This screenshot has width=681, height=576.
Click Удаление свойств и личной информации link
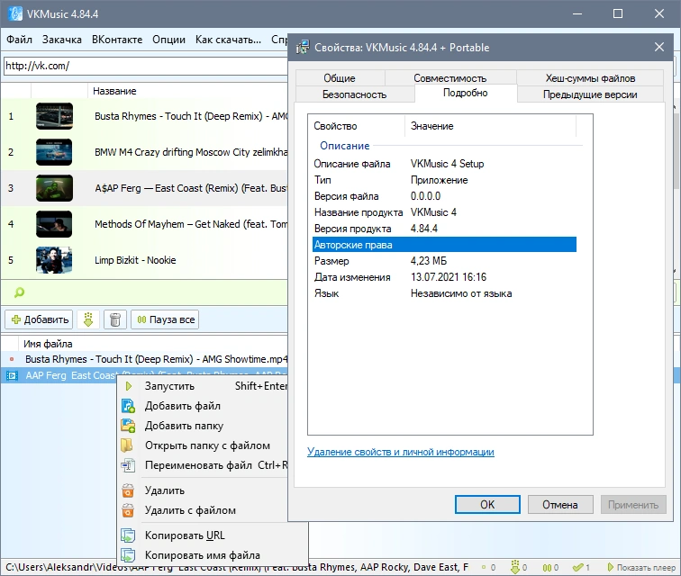coord(401,452)
